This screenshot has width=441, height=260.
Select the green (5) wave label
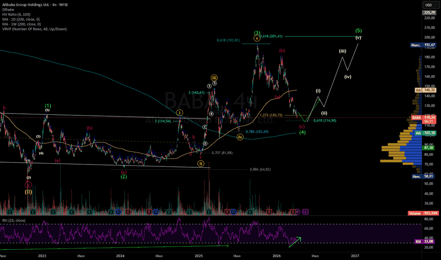pos(358,31)
